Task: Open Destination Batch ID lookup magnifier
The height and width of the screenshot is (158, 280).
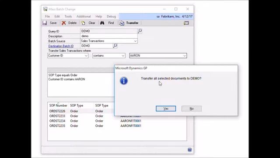Action: pyautogui.click(x=115, y=46)
